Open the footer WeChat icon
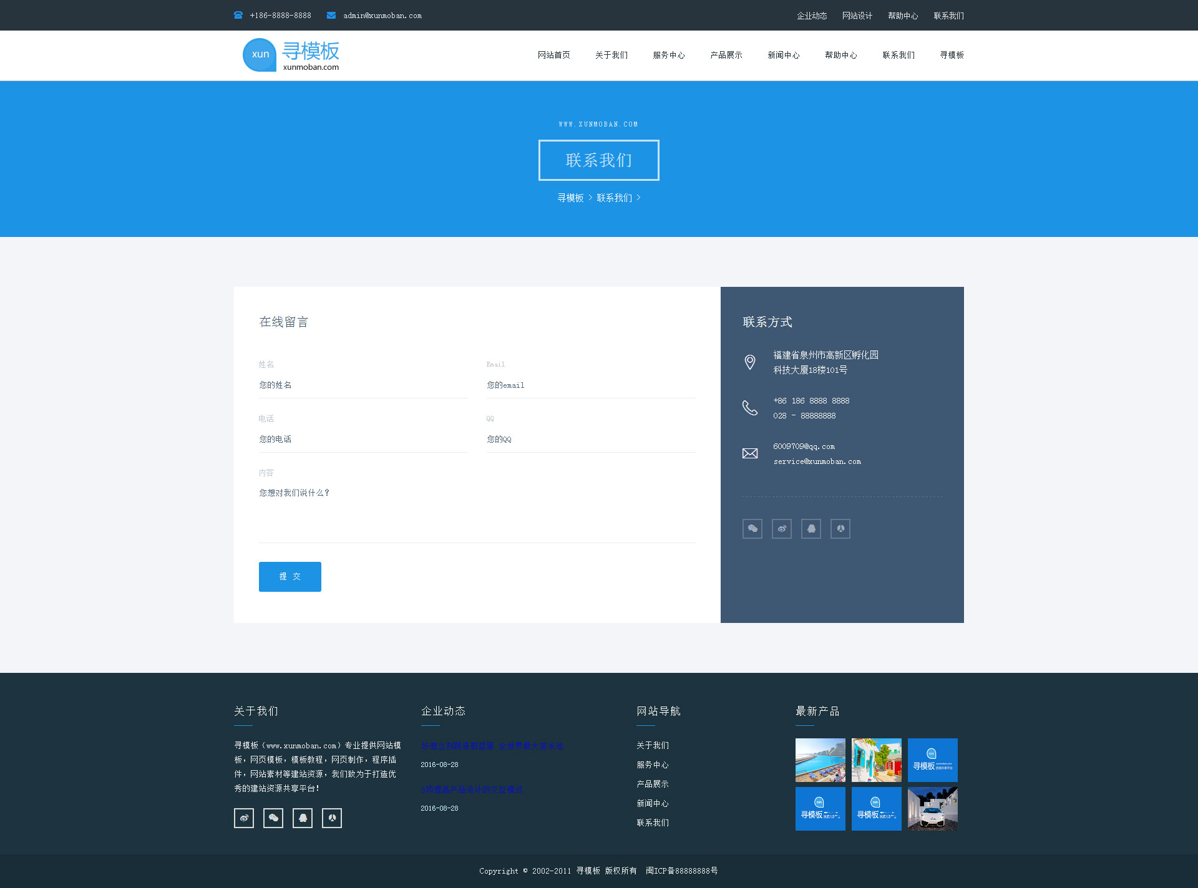1198x888 pixels. (273, 818)
